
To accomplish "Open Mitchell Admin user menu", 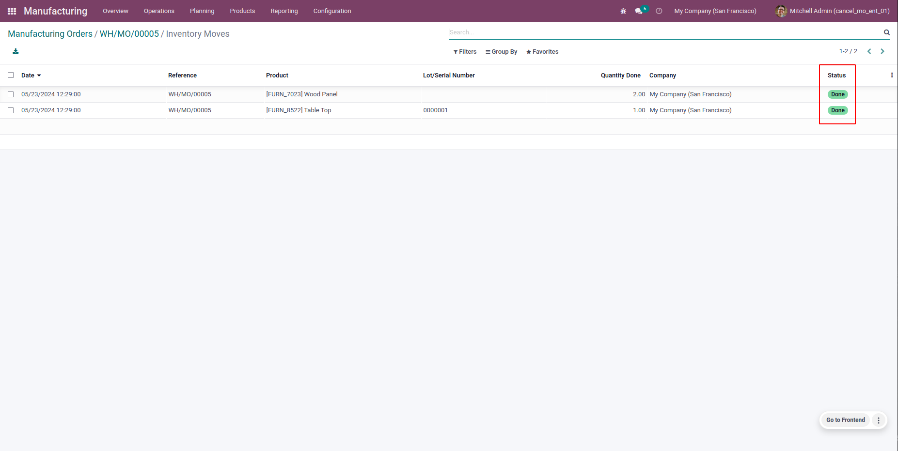I will point(833,11).
